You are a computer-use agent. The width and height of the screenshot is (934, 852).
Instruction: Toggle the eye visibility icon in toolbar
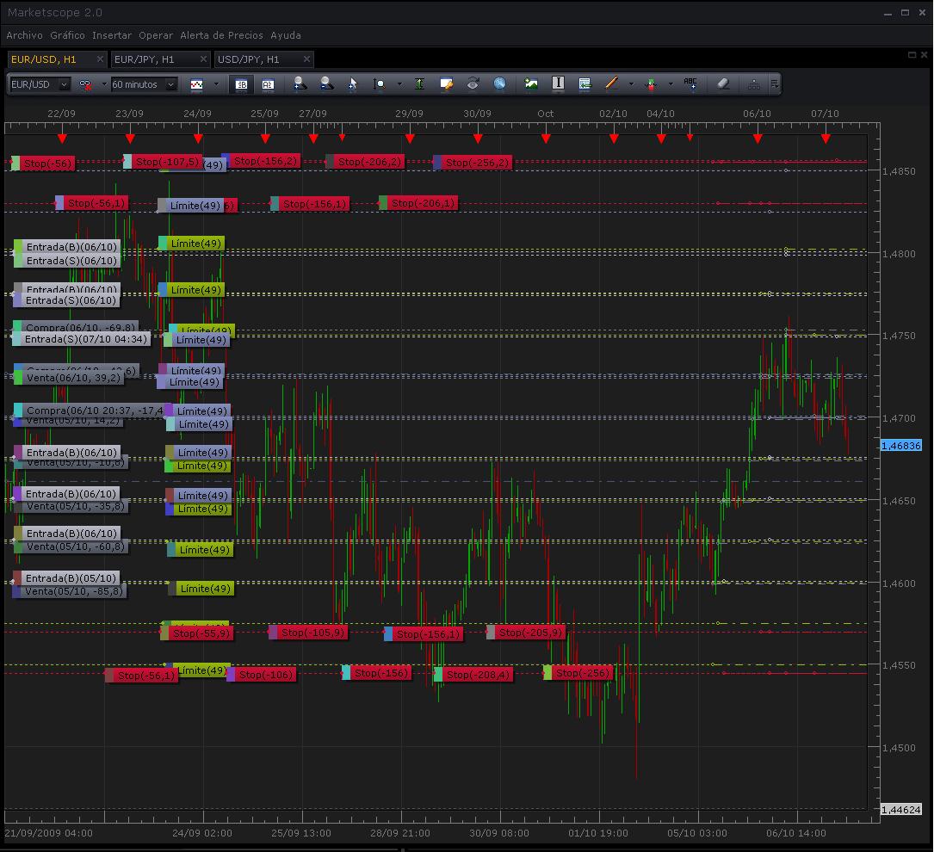click(473, 84)
